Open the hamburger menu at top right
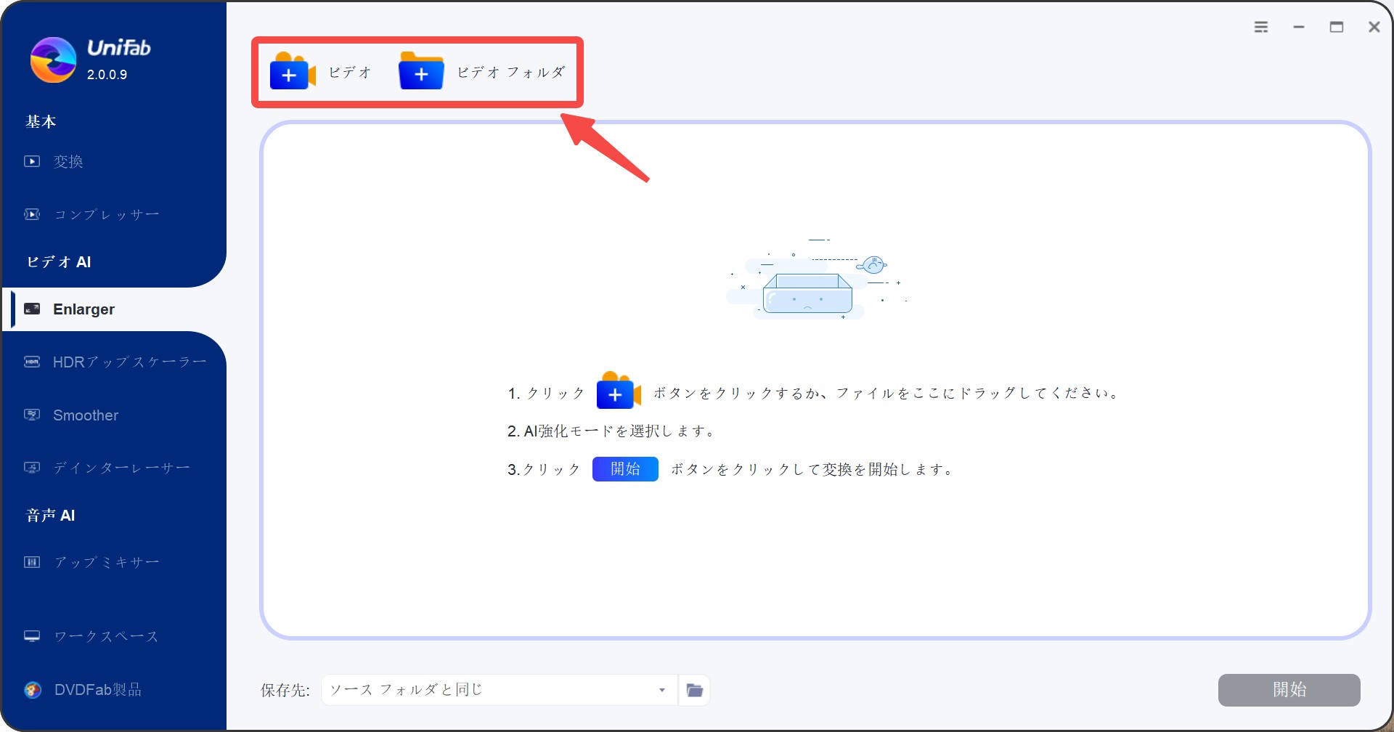The image size is (1394, 732). coord(1261,27)
